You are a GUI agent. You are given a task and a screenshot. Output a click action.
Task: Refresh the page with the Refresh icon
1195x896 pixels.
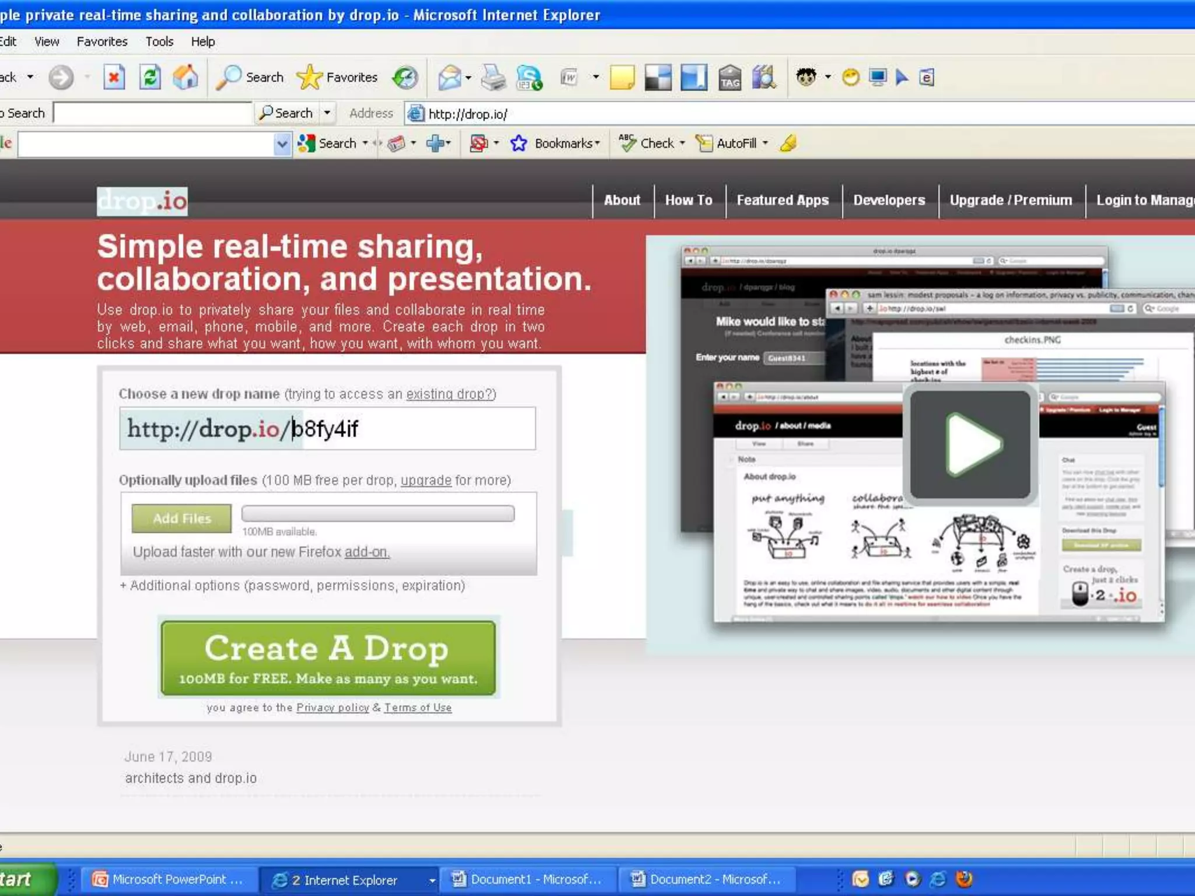click(x=150, y=77)
